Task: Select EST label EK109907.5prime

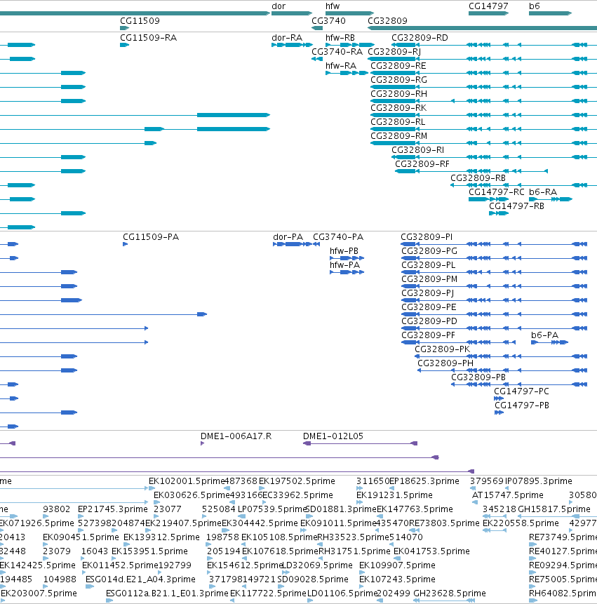Action: [x=397, y=565]
